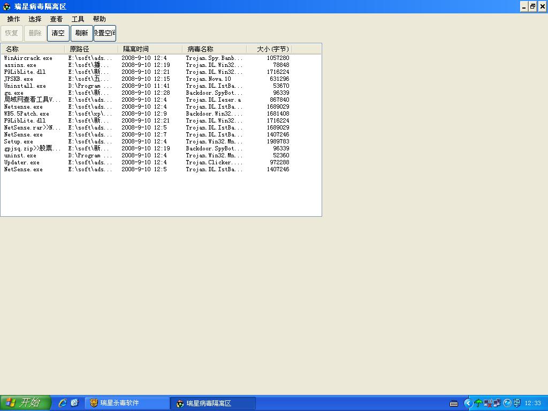The width and height of the screenshot is (548, 411).
Task: Click the Trojan.DL.Ieser.a virus name
Action: click(213, 100)
